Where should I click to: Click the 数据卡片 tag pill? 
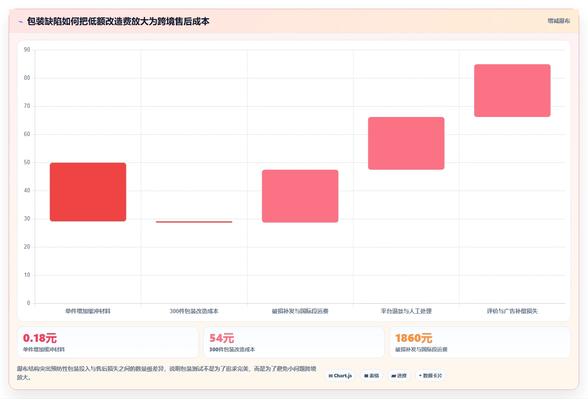[x=430, y=376]
